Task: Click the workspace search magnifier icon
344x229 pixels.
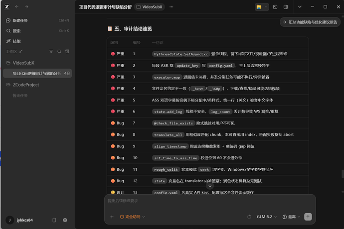Action: (x=59, y=51)
